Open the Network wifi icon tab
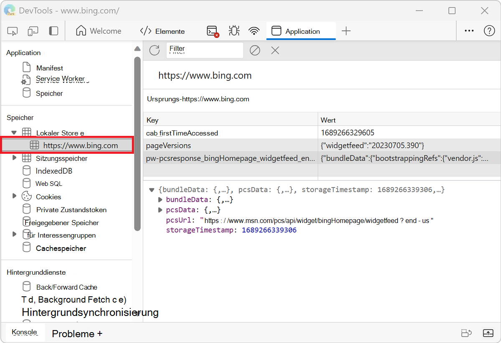The image size is (501, 343). click(x=254, y=31)
